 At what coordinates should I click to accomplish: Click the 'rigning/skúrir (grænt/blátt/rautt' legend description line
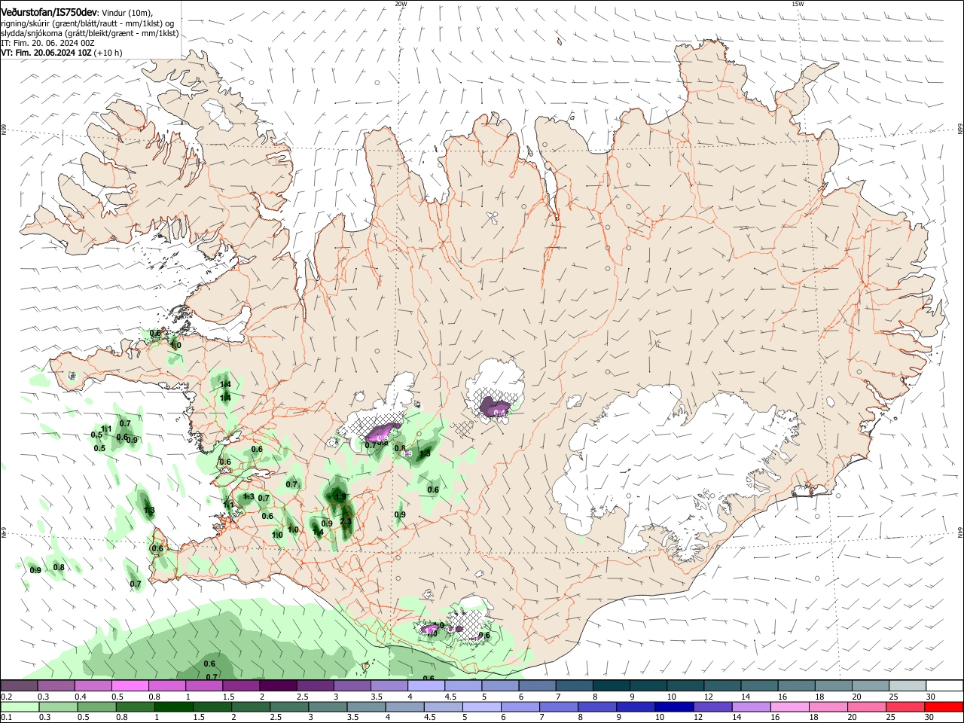(88, 23)
